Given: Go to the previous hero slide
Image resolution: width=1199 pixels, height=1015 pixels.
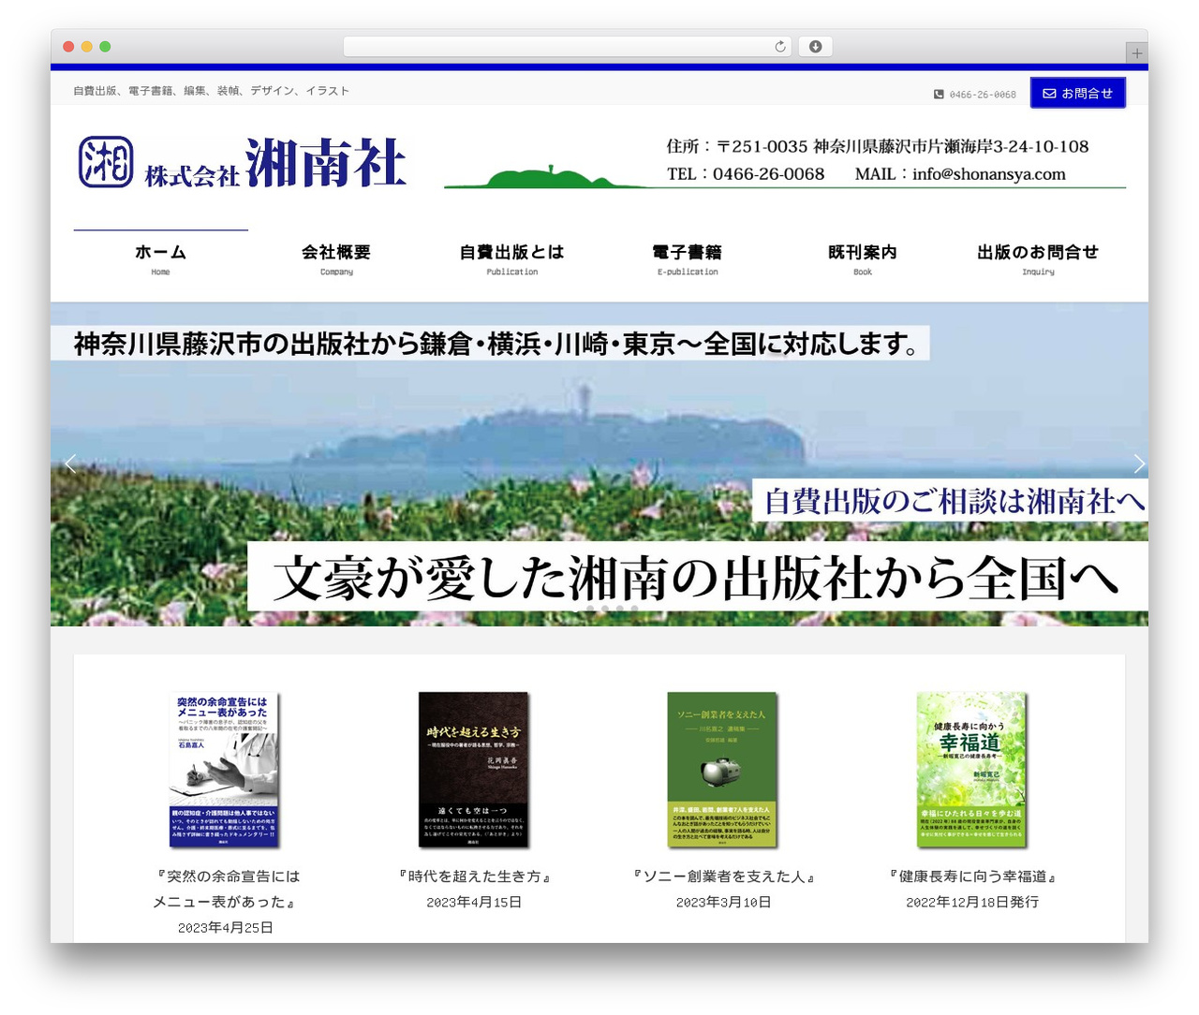Looking at the screenshot, I should pyautogui.click(x=70, y=463).
